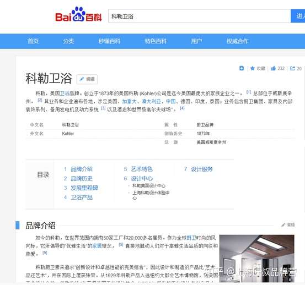This screenshot has height=285, width=305.
Task: Follow the 厨卫 link in the 品牌介绍 paragraph
Action: click(191, 238)
